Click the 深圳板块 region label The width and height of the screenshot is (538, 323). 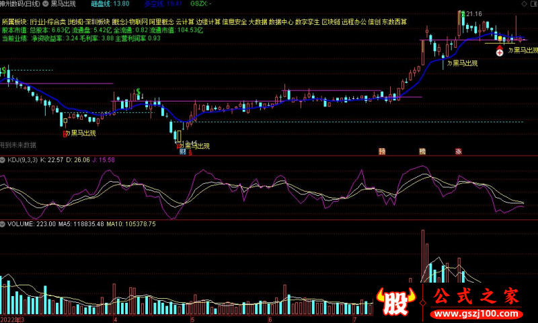click(97, 22)
